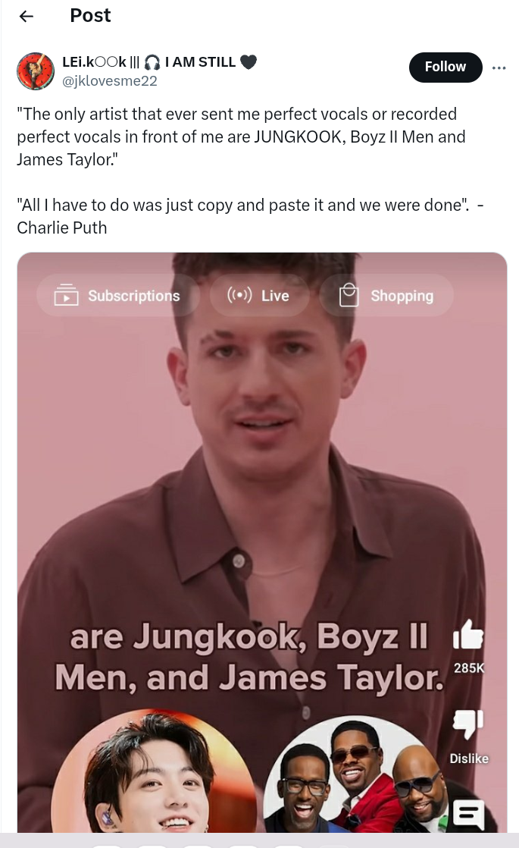Open the @jklovesme22 handle link
519x848 pixels.
[x=110, y=81]
